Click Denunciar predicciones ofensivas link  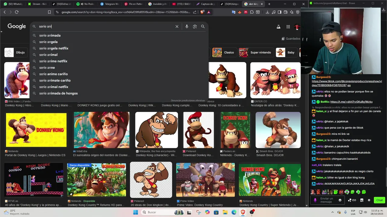(188, 100)
